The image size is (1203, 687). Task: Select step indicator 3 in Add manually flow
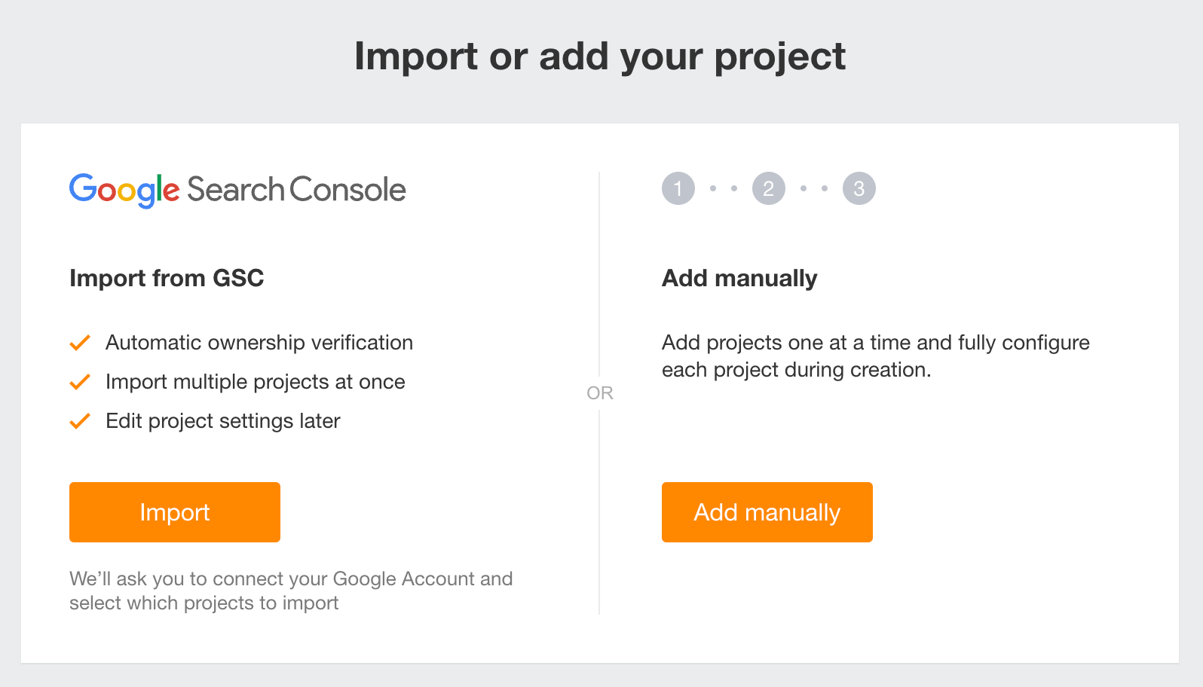coord(859,188)
